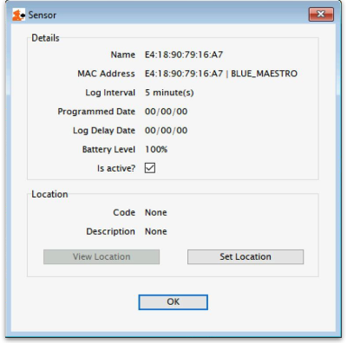Screen dimensions: 347x343
Task: Click the Location Code value None
Action: pos(156,212)
